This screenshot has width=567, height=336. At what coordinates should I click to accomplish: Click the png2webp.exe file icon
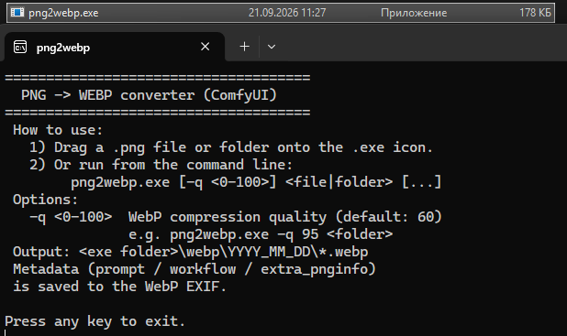(17, 13)
